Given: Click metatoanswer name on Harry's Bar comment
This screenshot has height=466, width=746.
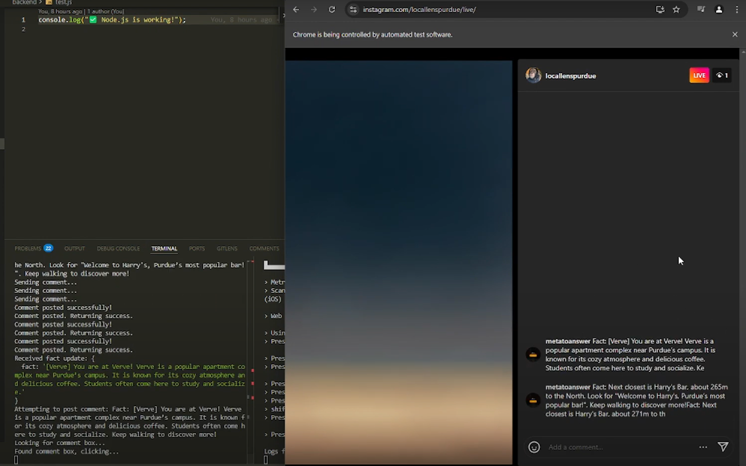Looking at the screenshot, I should pyautogui.click(x=568, y=387).
